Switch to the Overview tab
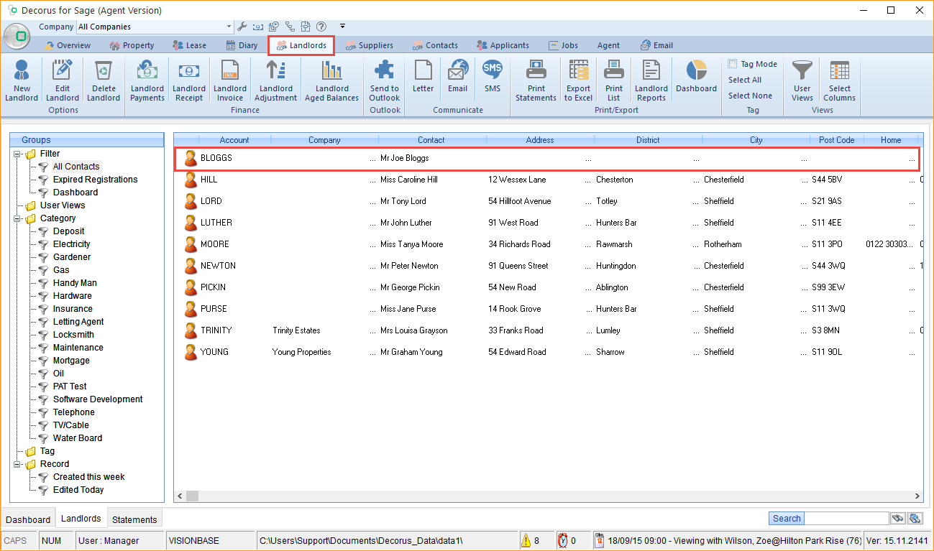 click(68, 45)
